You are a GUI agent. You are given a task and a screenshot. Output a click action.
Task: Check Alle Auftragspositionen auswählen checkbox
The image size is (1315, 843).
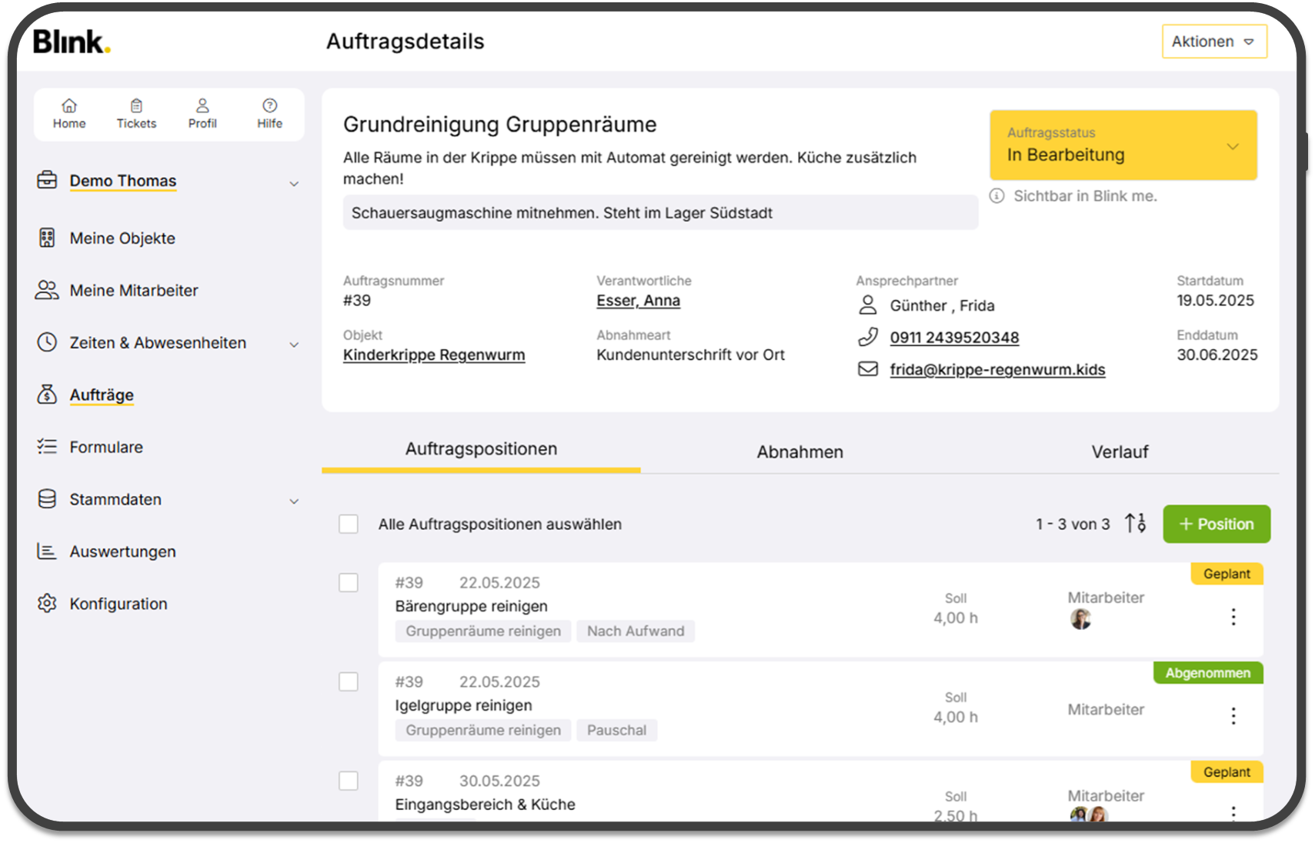(x=349, y=525)
